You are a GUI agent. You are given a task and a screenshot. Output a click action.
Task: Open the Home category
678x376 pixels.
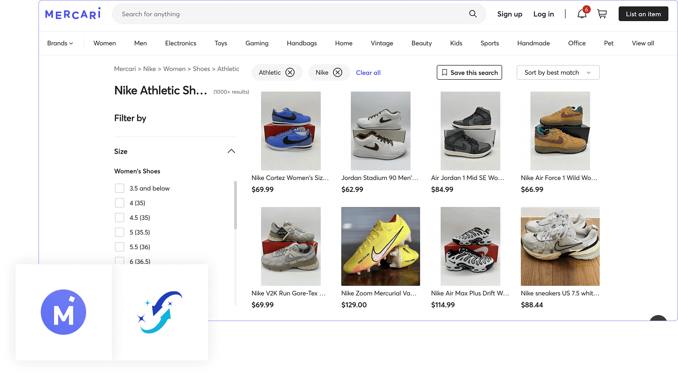pyautogui.click(x=344, y=43)
